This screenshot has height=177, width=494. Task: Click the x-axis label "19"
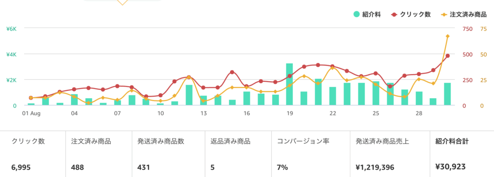[289, 113]
